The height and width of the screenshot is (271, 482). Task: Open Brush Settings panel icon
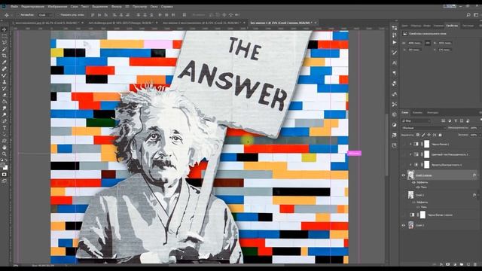(395, 53)
